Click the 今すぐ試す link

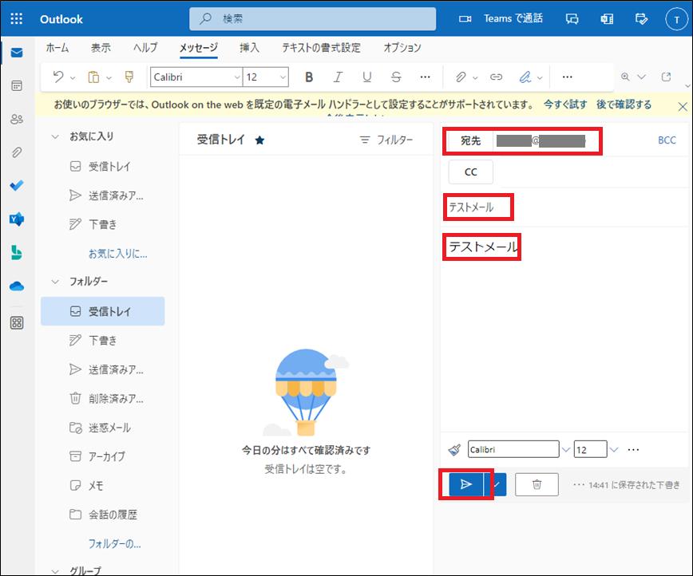click(565, 105)
